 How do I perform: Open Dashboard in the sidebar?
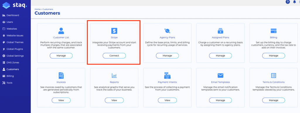(x=13, y=15)
